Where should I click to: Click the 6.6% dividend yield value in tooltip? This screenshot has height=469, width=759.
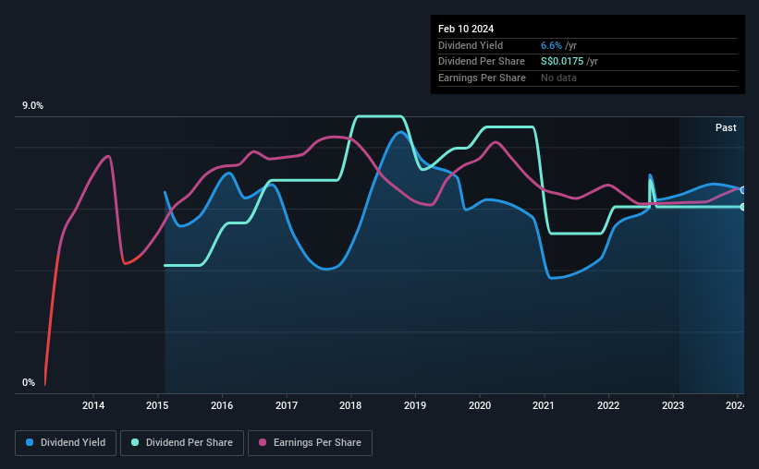click(551, 45)
